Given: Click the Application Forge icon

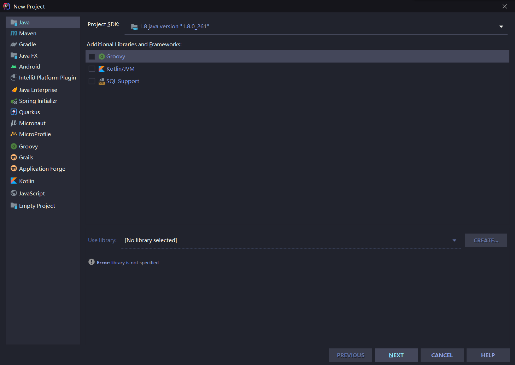Looking at the screenshot, I should (x=14, y=169).
